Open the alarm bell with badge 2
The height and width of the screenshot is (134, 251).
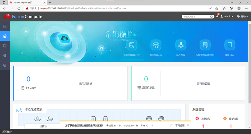click(217, 16)
